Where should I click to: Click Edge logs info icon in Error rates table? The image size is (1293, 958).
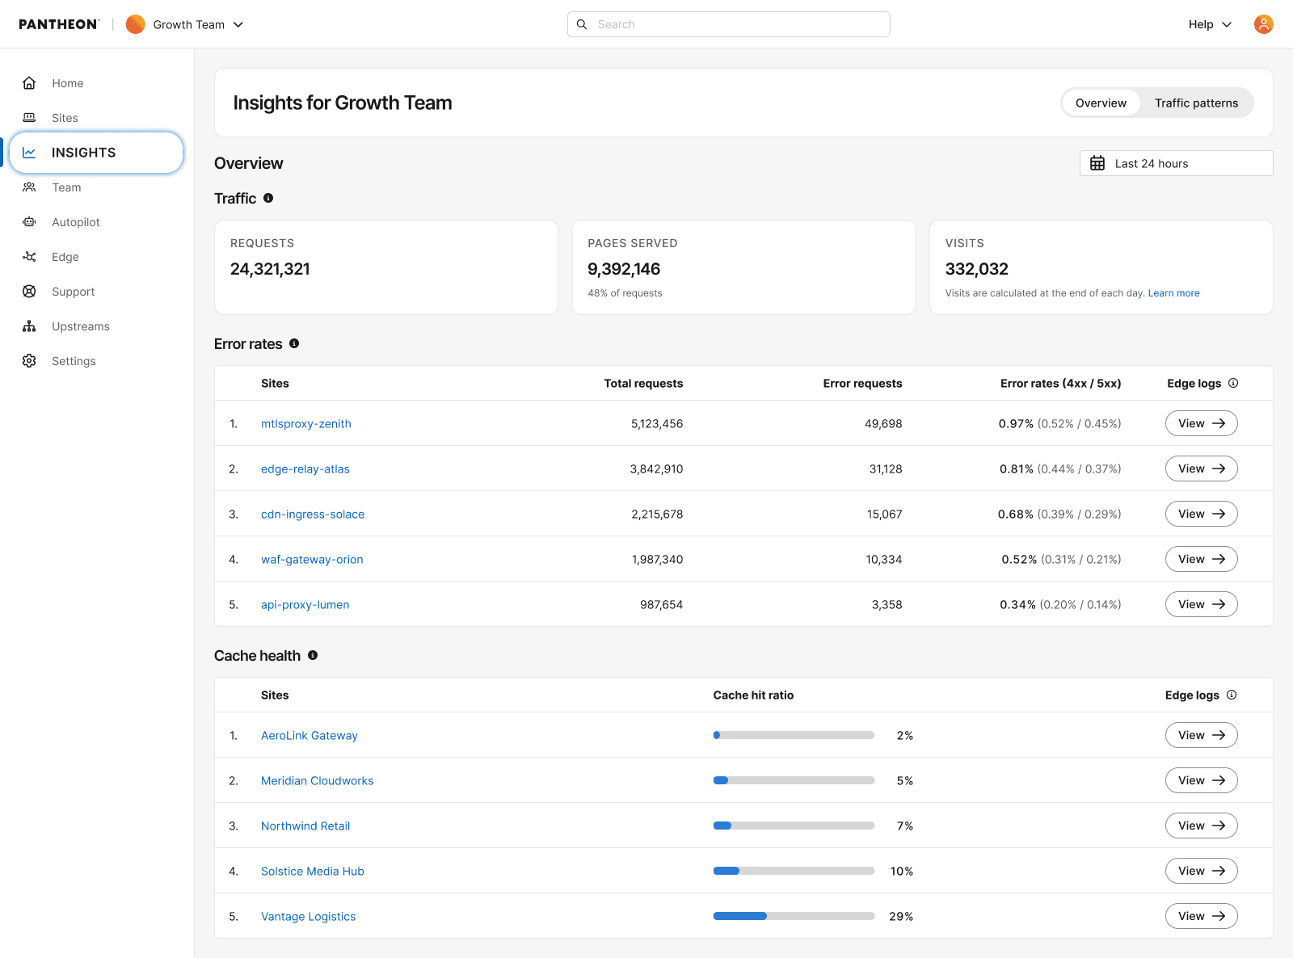(x=1233, y=383)
